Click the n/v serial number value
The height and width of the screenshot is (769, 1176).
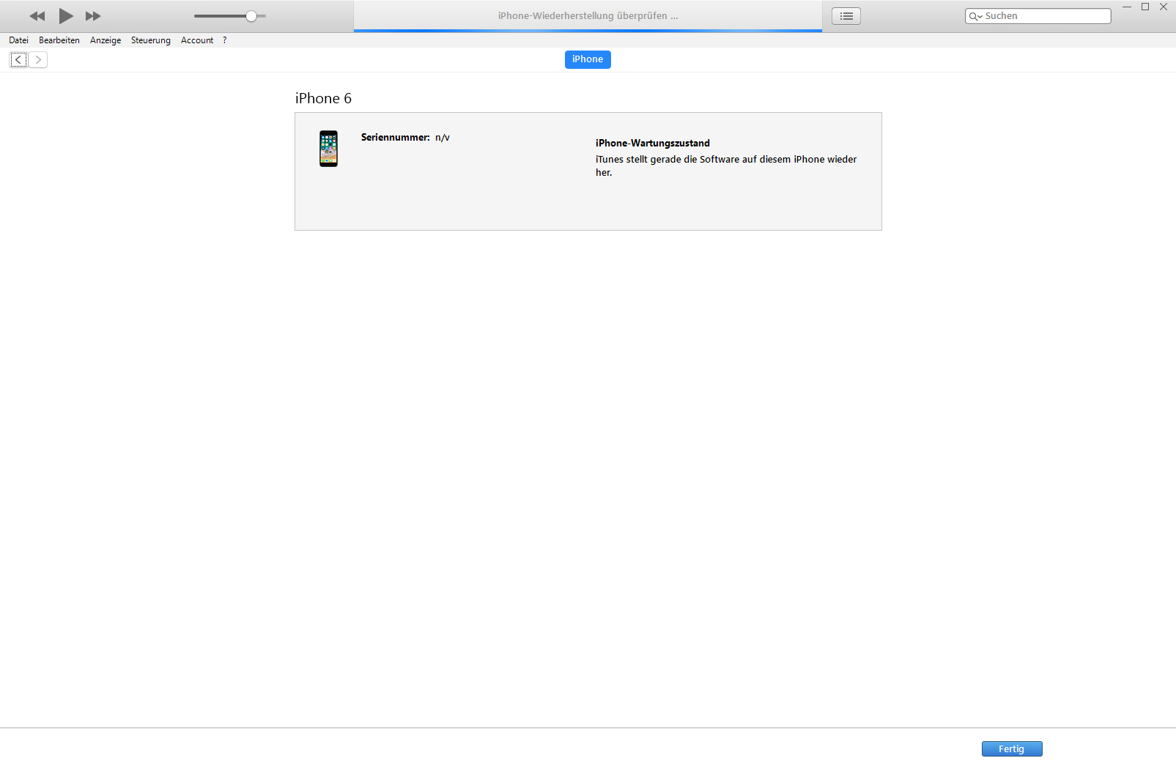point(443,138)
